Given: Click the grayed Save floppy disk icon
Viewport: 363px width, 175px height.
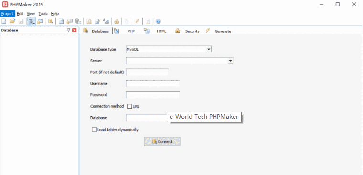Looking at the screenshot, I should click(21, 21).
